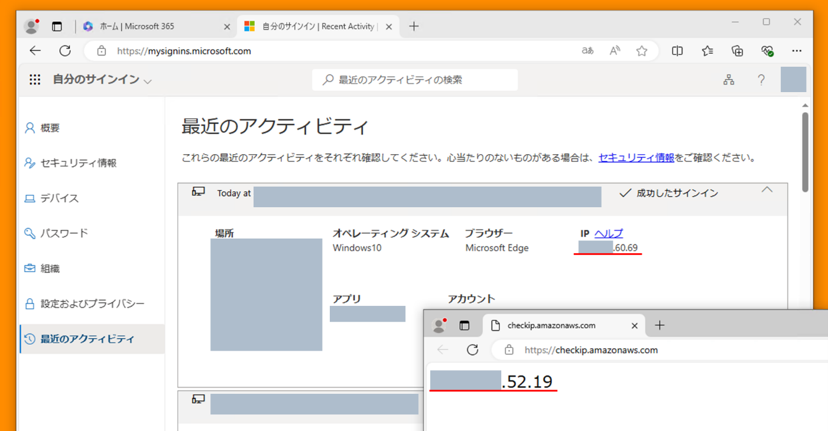Click the 最近のアクティビティの検索 search box
Viewport: 828px width, 431px height.
[x=415, y=80]
